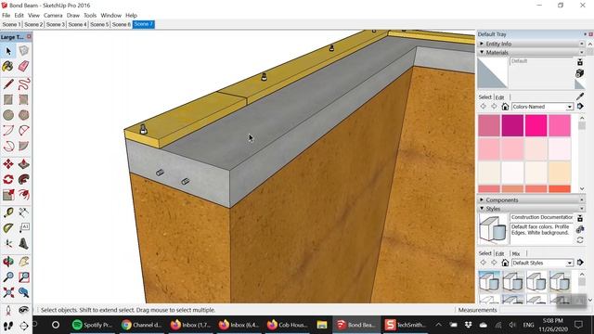
Task: Choose the Polygon tool
Action: (x=23, y=115)
